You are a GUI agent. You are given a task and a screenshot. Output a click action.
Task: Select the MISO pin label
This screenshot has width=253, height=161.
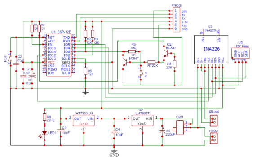(52, 69)
